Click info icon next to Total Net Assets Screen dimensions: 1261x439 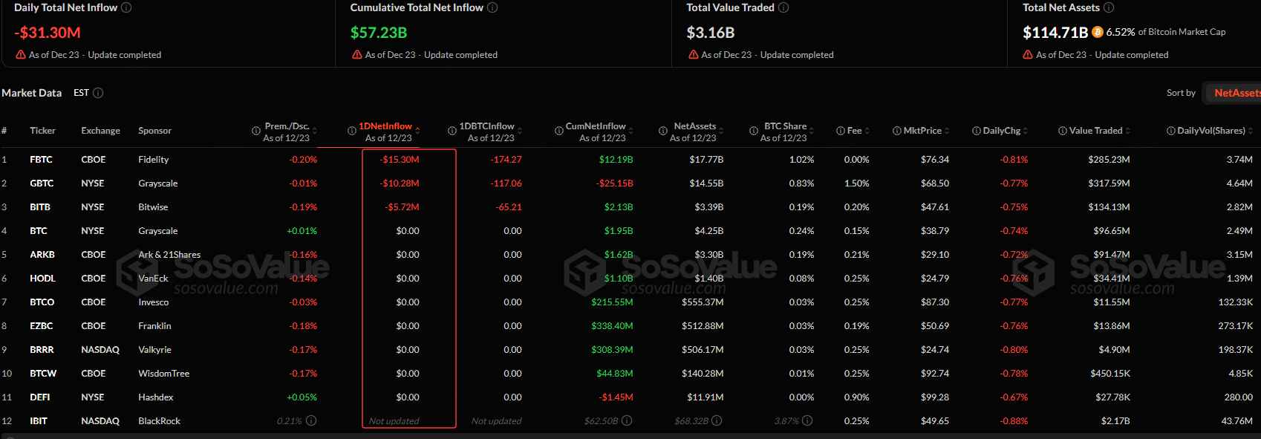point(1109,7)
